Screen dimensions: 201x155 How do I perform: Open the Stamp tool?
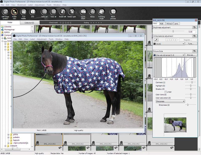tap(92, 13)
